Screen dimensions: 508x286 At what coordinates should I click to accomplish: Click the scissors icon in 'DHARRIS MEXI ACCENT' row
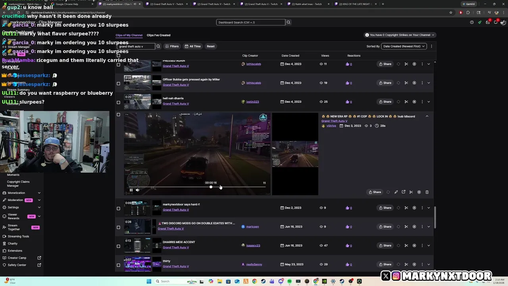tap(406, 245)
